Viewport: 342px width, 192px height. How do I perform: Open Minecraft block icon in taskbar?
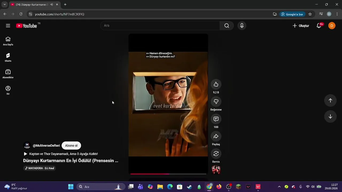[238, 187]
